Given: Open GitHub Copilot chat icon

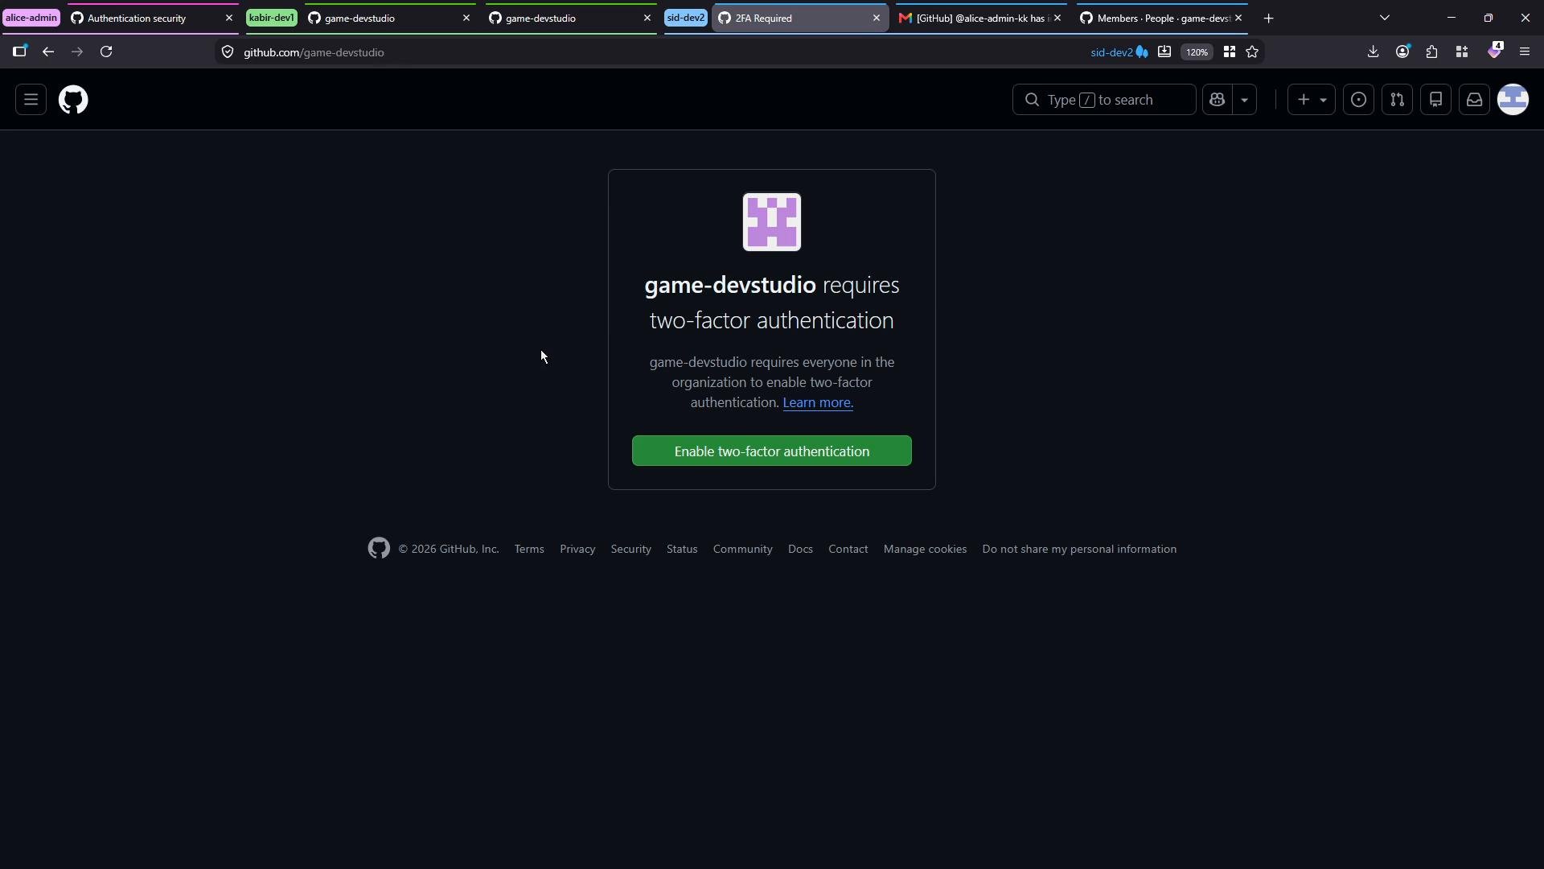Looking at the screenshot, I should point(1217,100).
